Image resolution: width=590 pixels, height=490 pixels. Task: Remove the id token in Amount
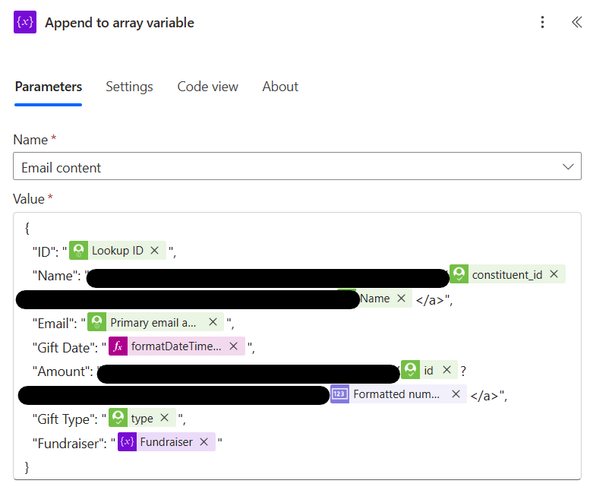tap(446, 369)
